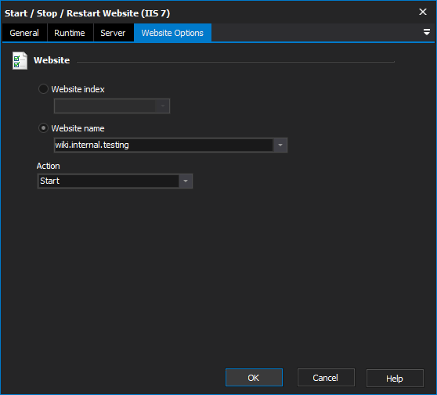Viewport: 437px width, 395px height.
Task: Select the Website name radio button
Action: (x=43, y=128)
